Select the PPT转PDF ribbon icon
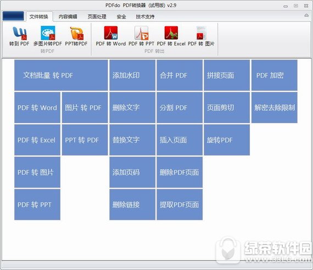The width and height of the screenshot is (313, 270). 76,36
